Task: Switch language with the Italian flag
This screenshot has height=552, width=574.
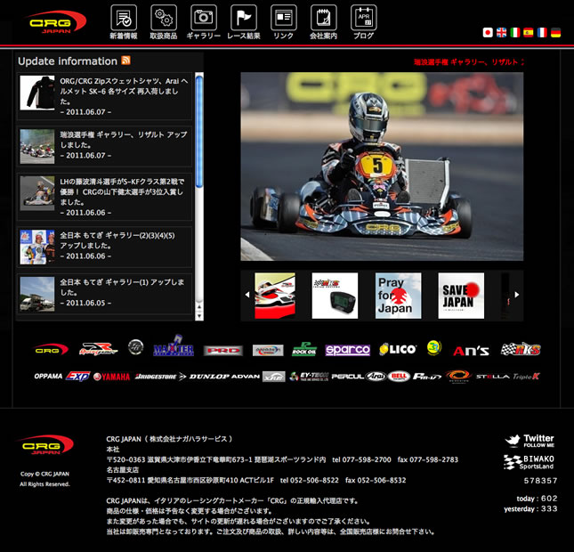Action: tap(515, 33)
